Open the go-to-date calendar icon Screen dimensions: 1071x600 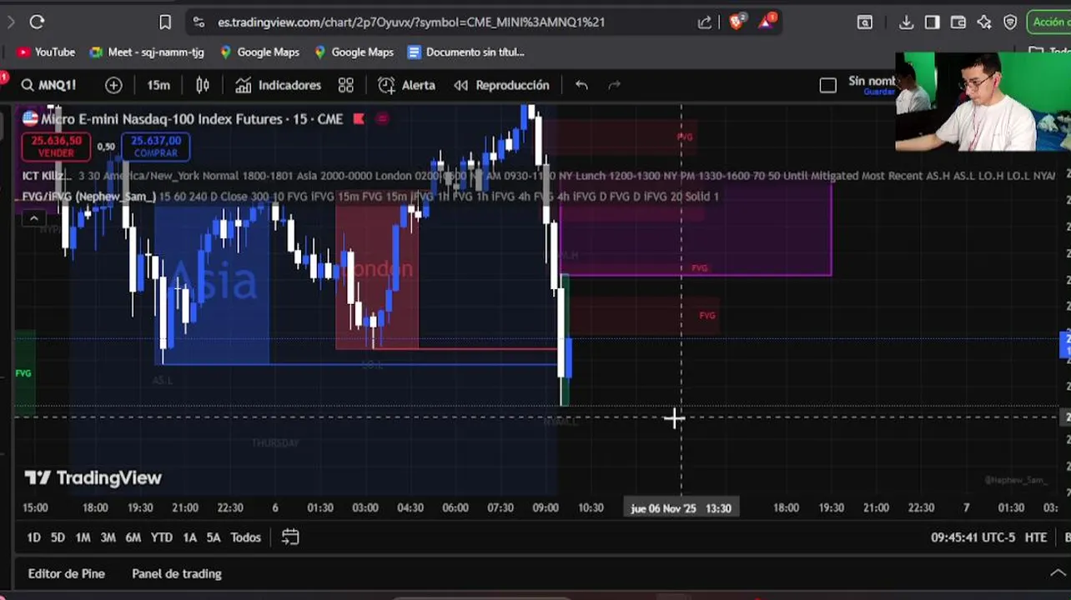[290, 537]
